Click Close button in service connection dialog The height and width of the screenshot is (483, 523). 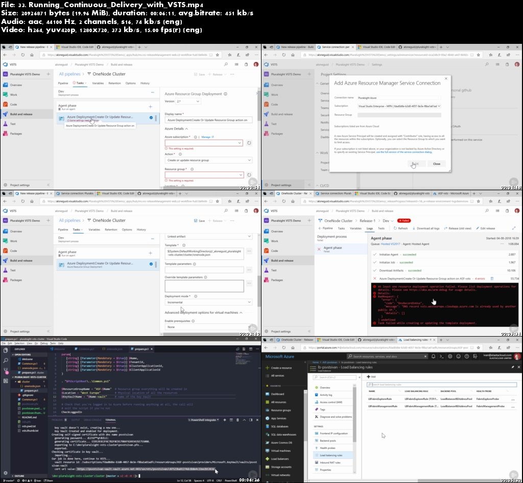(437, 164)
